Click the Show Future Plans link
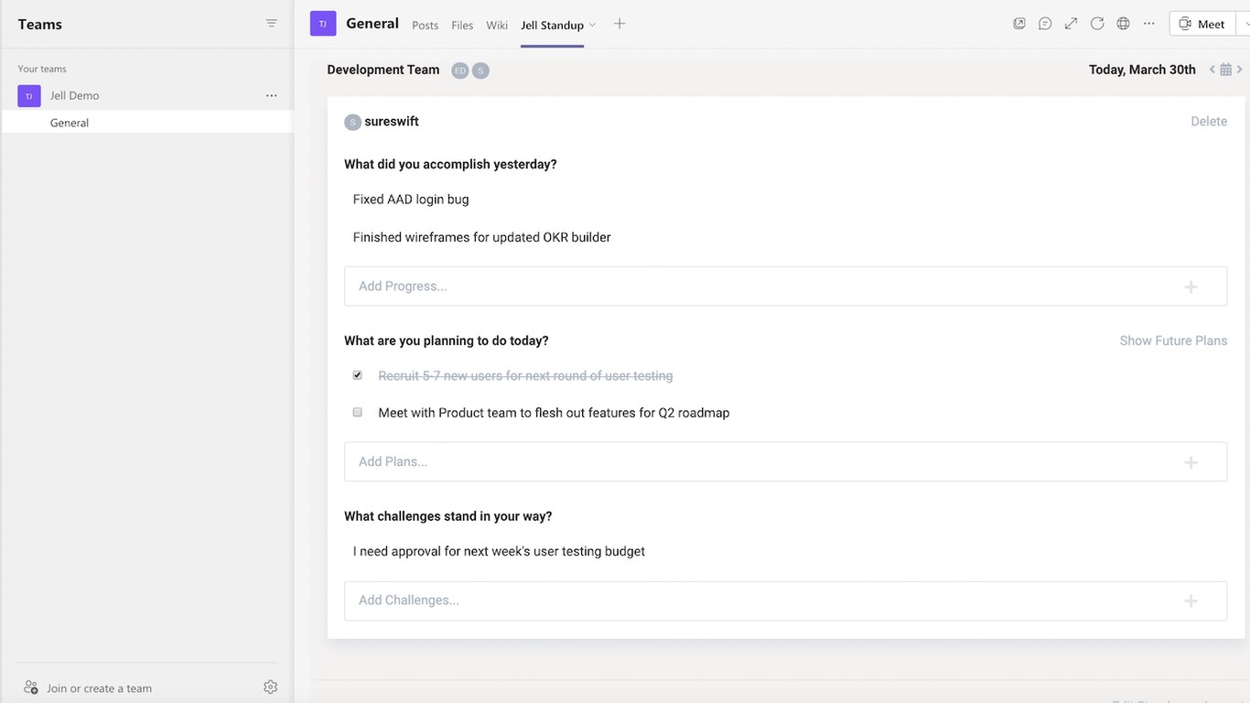Viewport: 1250px width, 703px height. click(1173, 341)
